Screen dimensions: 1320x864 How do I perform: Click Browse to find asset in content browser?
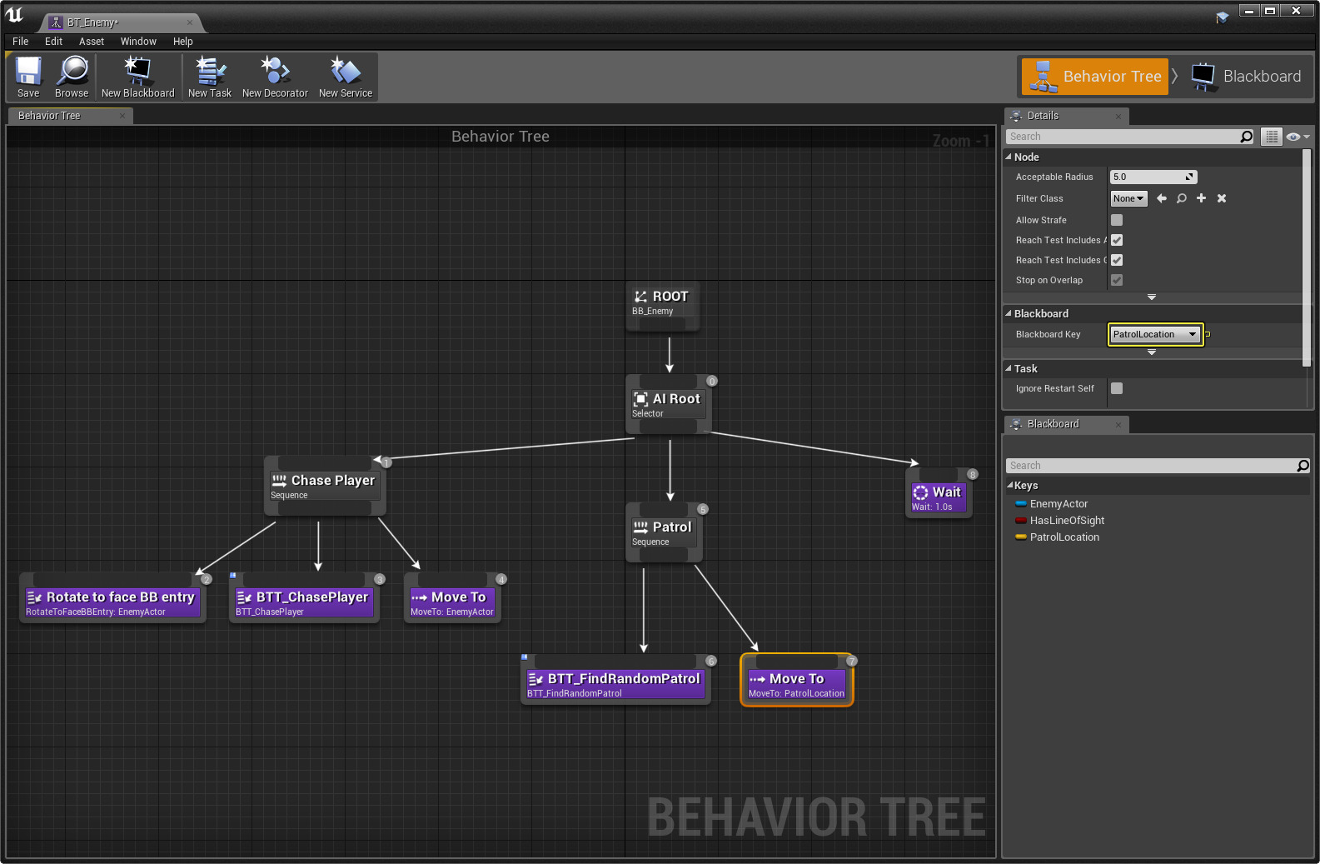coord(72,77)
